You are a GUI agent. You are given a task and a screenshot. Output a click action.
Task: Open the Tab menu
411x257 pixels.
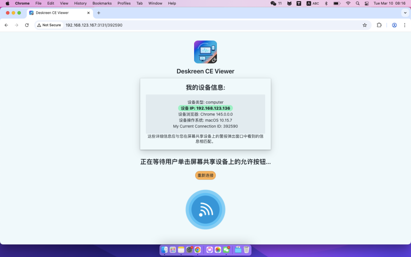[139, 3]
